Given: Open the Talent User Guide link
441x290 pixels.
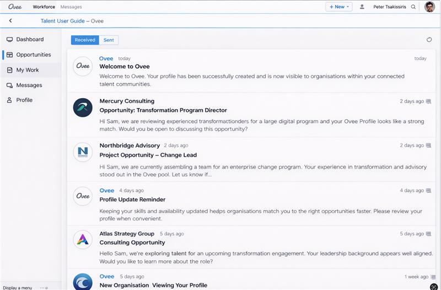Looking at the screenshot, I should tap(62, 21).
